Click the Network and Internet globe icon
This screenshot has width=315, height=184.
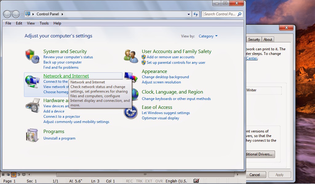32,82
